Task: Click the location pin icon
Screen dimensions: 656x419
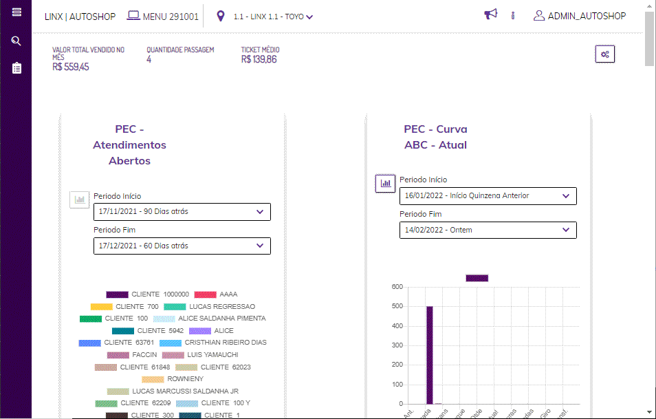Action: 221,17
